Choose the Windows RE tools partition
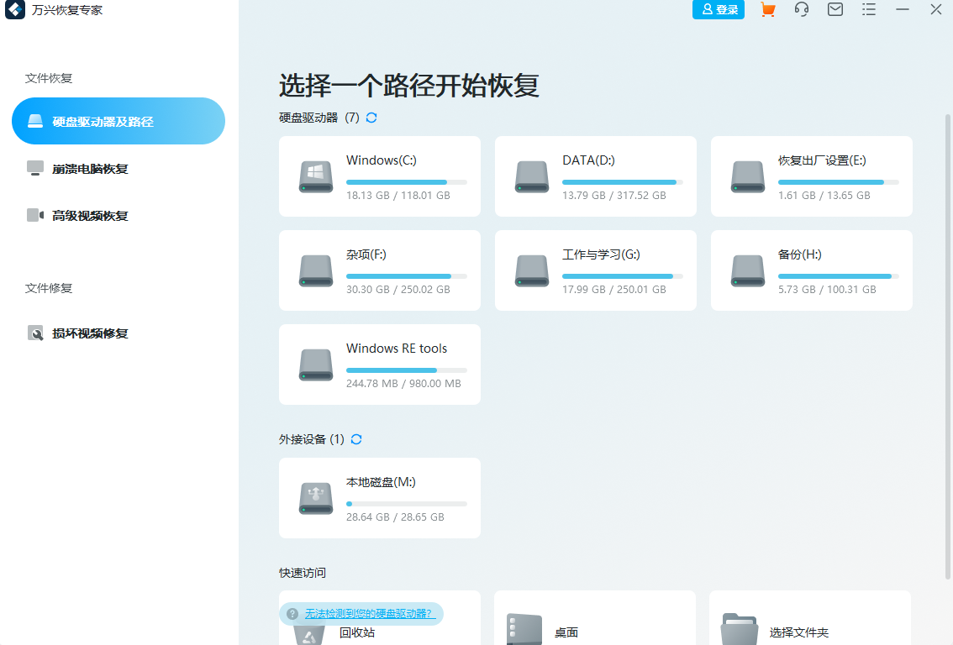 [379, 364]
